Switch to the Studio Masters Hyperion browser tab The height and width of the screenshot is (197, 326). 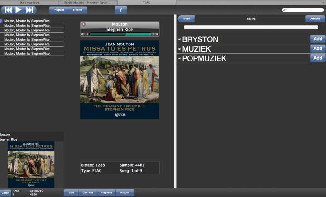[x=88, y=3]
